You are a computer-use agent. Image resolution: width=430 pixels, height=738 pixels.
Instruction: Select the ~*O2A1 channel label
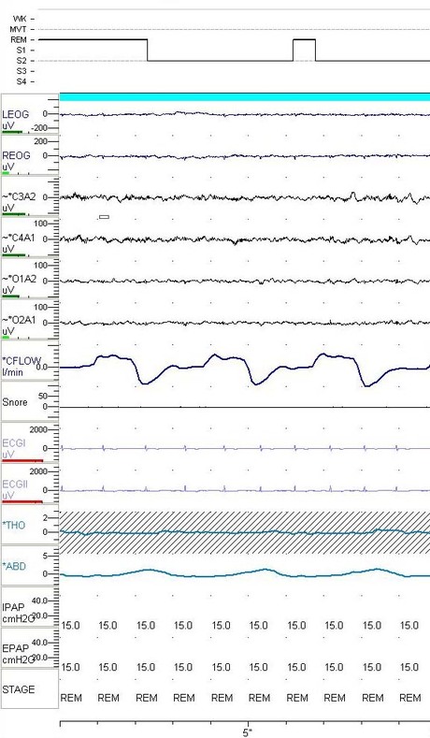click(19, 320)
